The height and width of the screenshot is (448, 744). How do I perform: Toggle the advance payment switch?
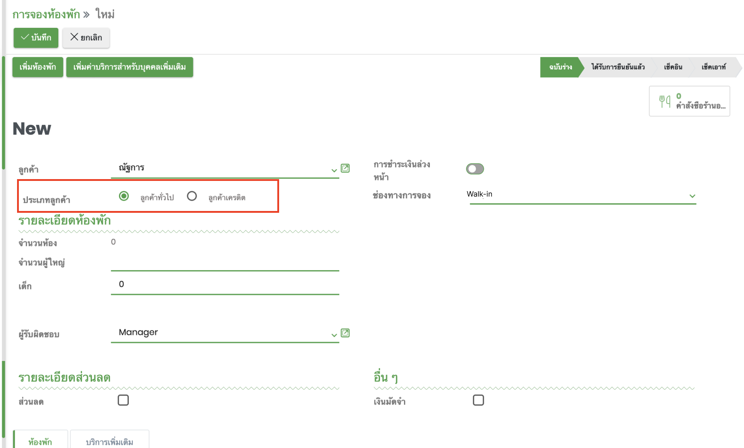[x=475, y=169]
